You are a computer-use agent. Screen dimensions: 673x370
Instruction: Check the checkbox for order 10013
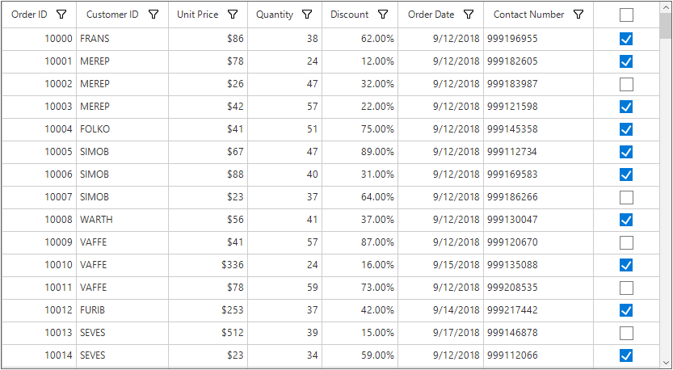(626, 333)
